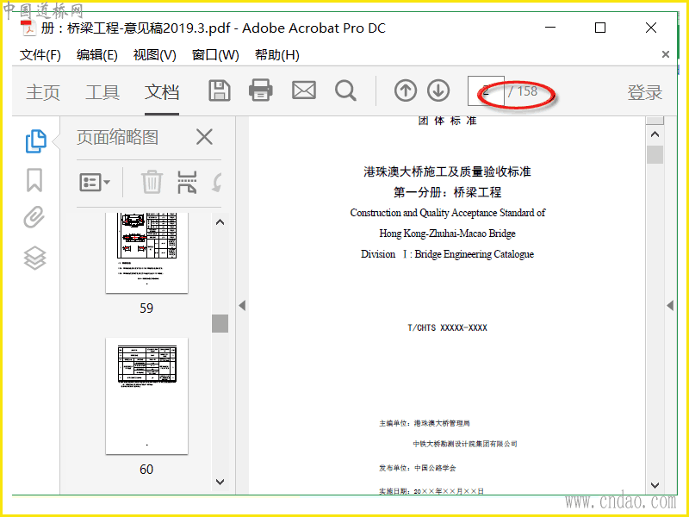Delete selected page with trash icon
Viewport: 689px width, 517px height.
[152, 182]
